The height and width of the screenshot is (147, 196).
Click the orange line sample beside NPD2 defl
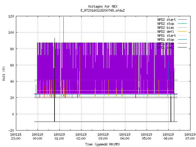point(183,31)
